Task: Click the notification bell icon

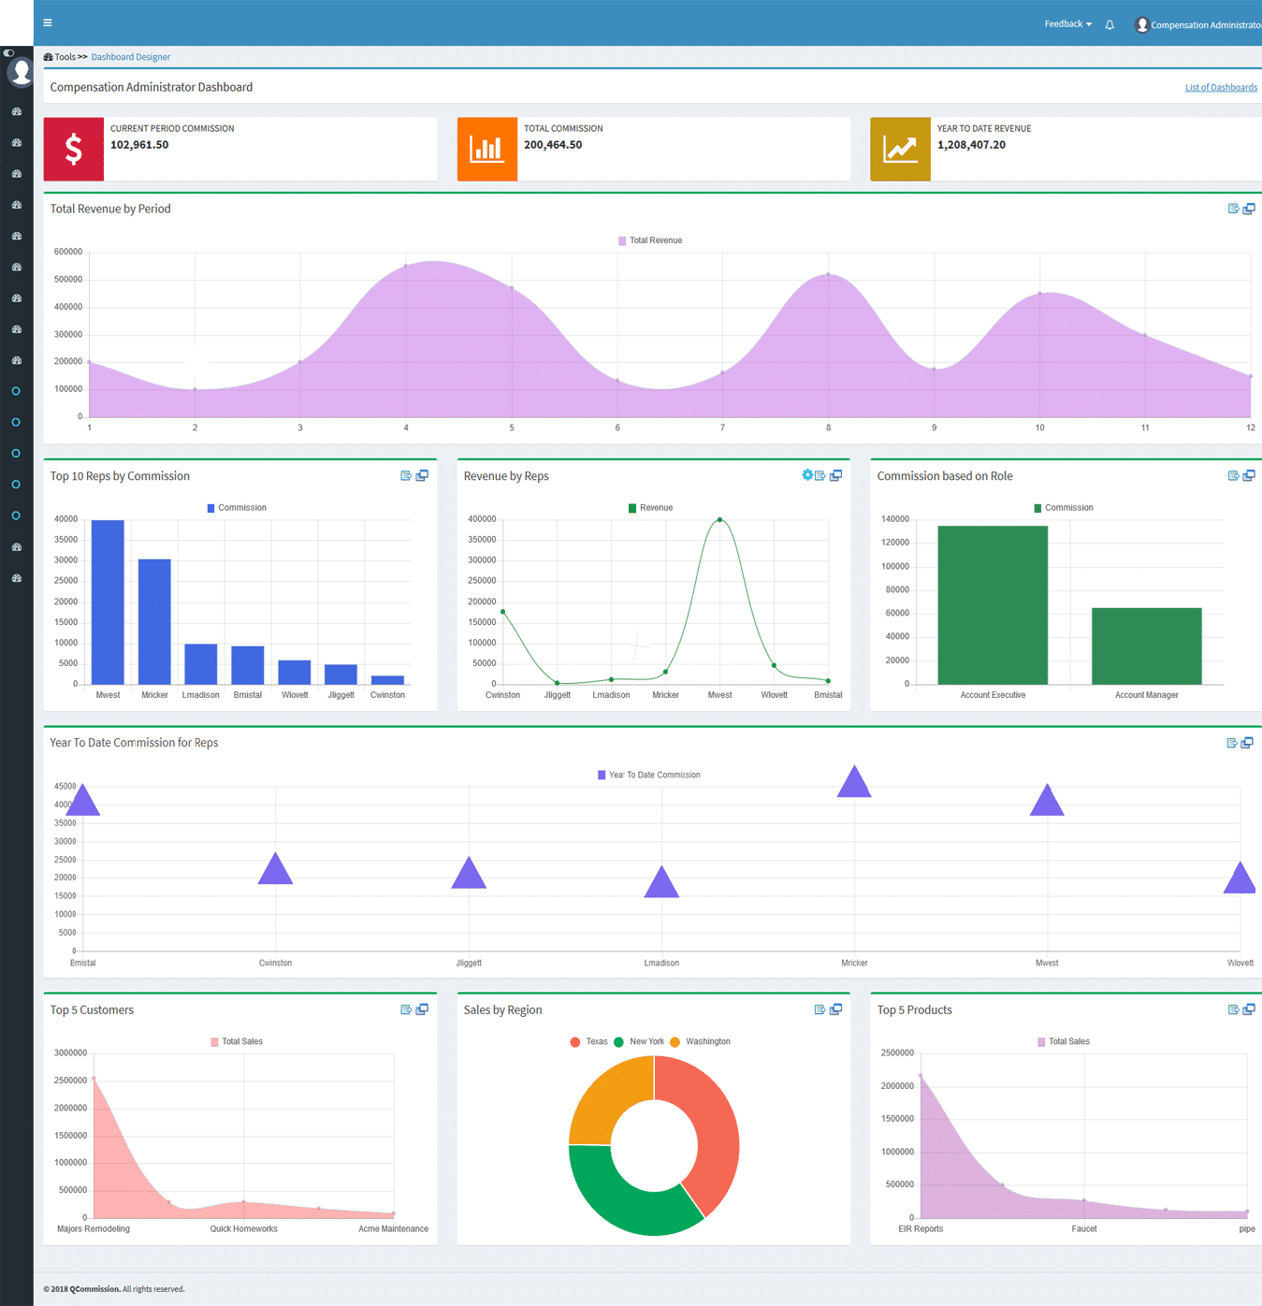Action: (1110, 25)
